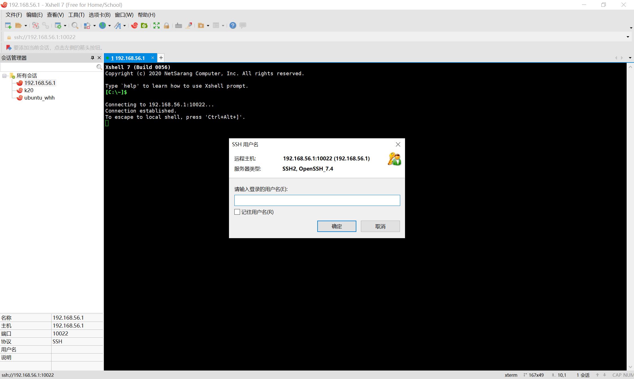The image size is (634, 379).
Task: Click the key-and-user icon in SSH dialog
Action: click(394, 159)
